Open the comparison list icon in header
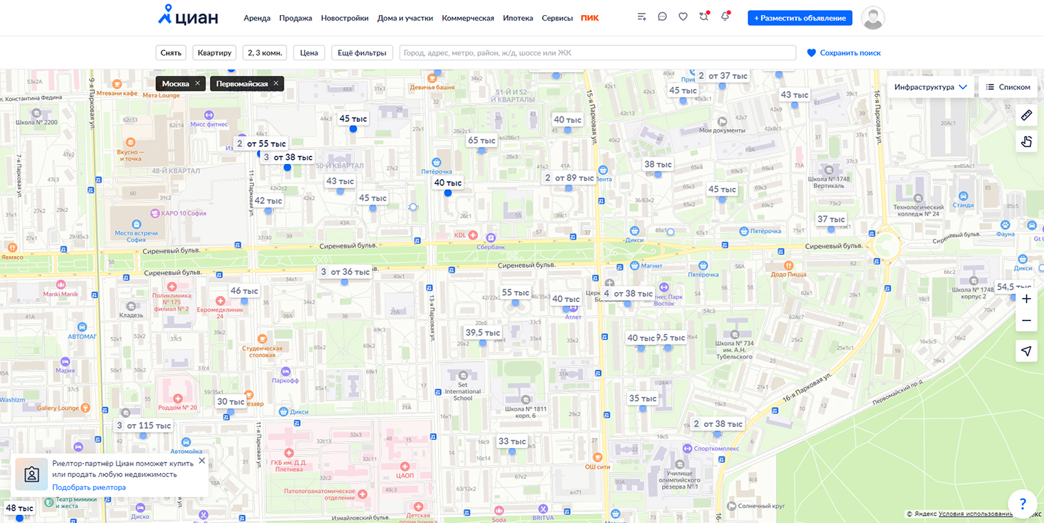 [x=642, y=17]
